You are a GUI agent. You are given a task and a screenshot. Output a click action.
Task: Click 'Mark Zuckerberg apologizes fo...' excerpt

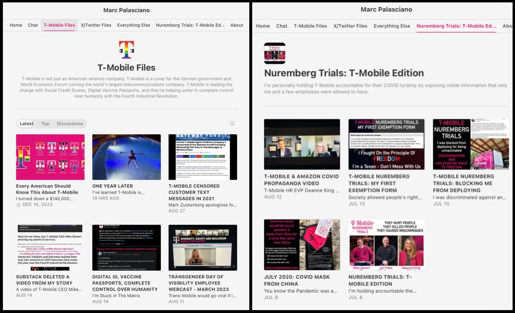pos(202,205)
